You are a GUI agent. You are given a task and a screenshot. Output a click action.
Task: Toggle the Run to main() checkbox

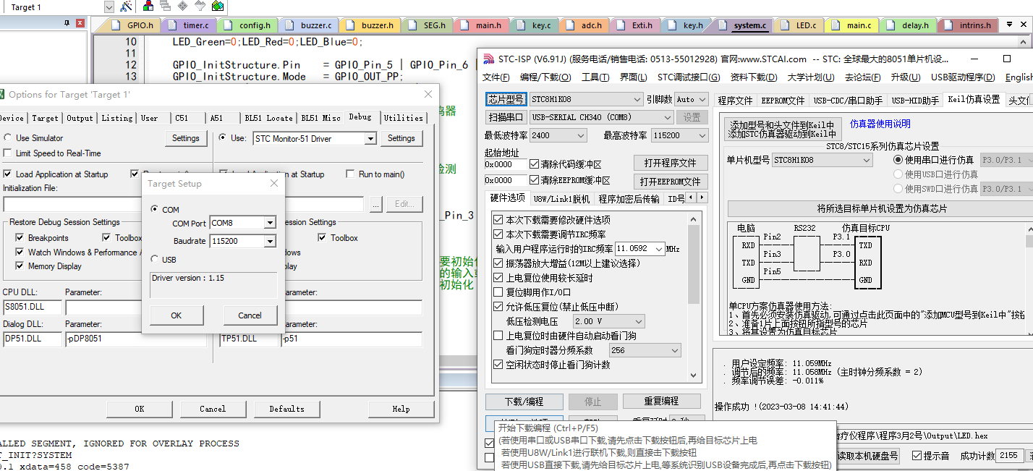point(351,174)
